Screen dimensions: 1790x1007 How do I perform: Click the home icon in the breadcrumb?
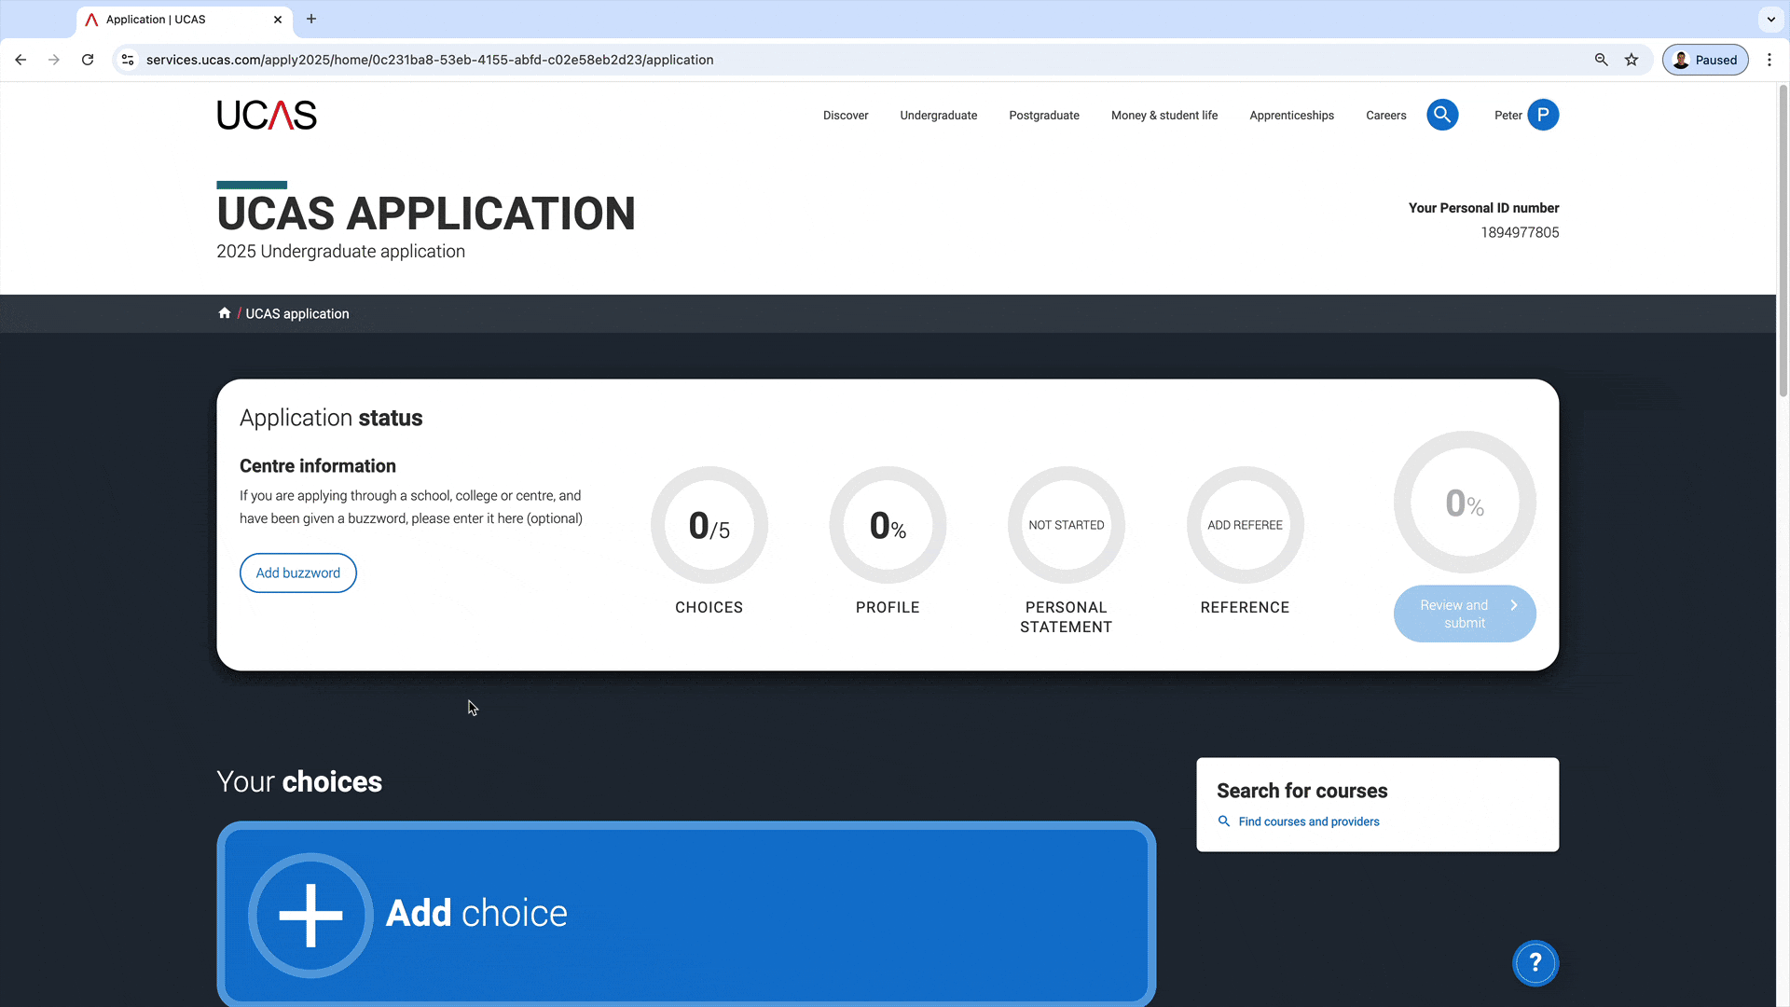click(x=224, y=313)
